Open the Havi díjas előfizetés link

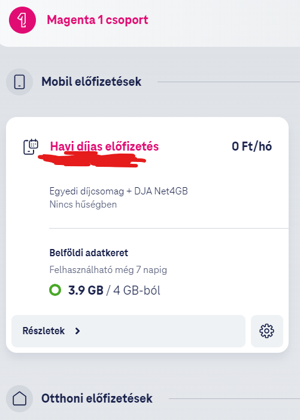(x=105, y=146)
